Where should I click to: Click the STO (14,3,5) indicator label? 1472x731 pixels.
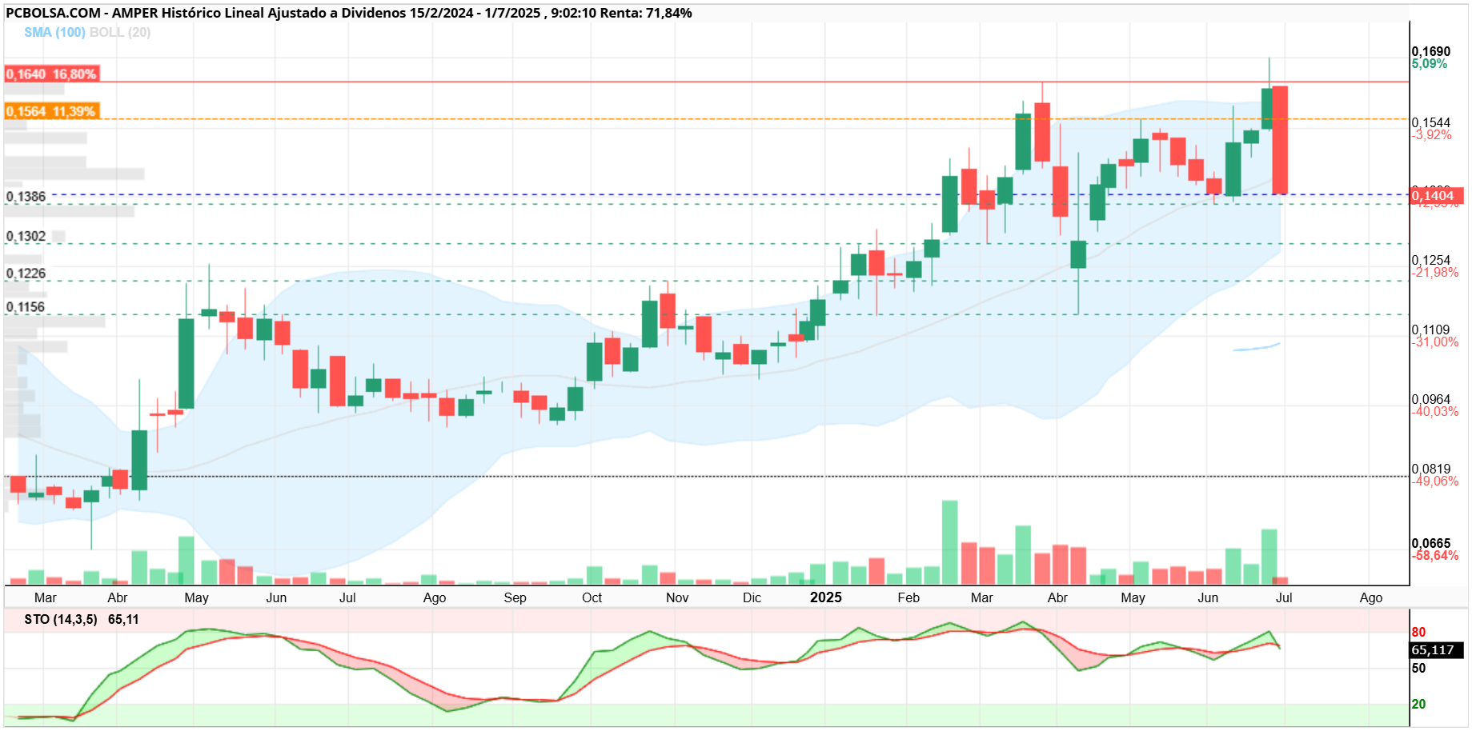61,619
